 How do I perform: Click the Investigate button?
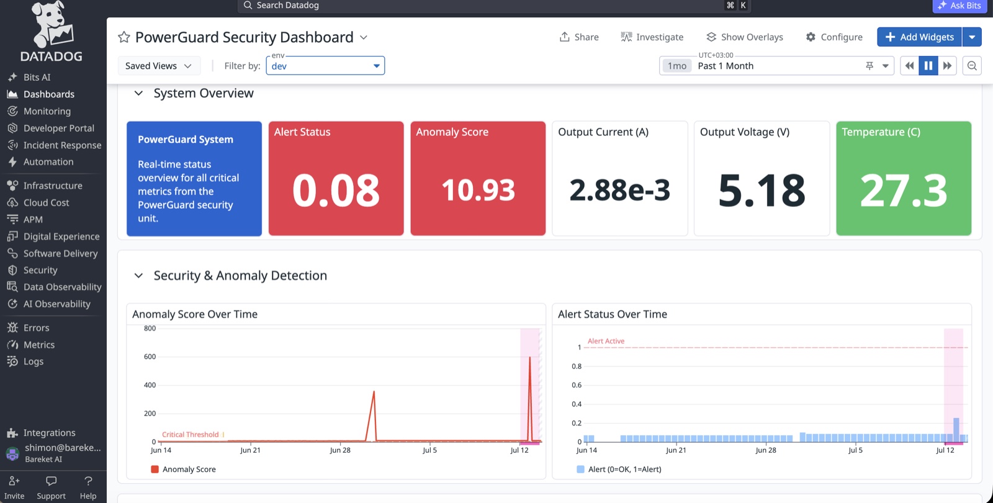coord(652,37)
